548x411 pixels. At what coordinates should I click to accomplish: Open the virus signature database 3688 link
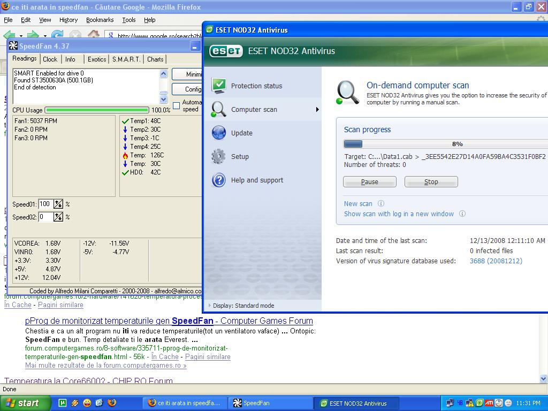[496, 261]
